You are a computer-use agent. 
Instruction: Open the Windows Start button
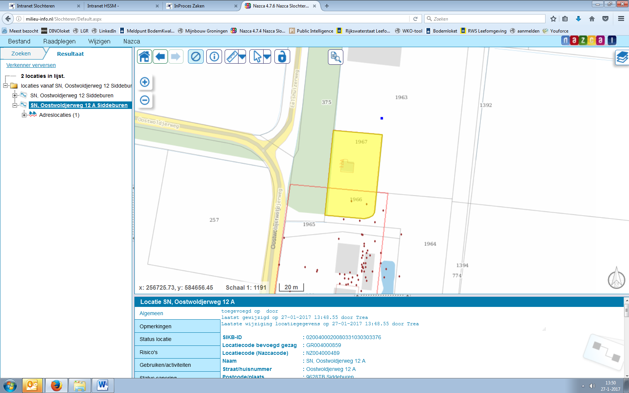point(10,386)
